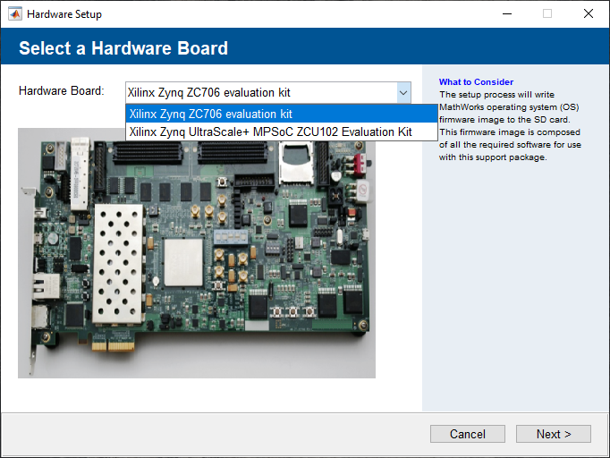Collapse the Hardware Board dropdown arrow
Viewport: 610px width, 458px height.
coord(402,92)
